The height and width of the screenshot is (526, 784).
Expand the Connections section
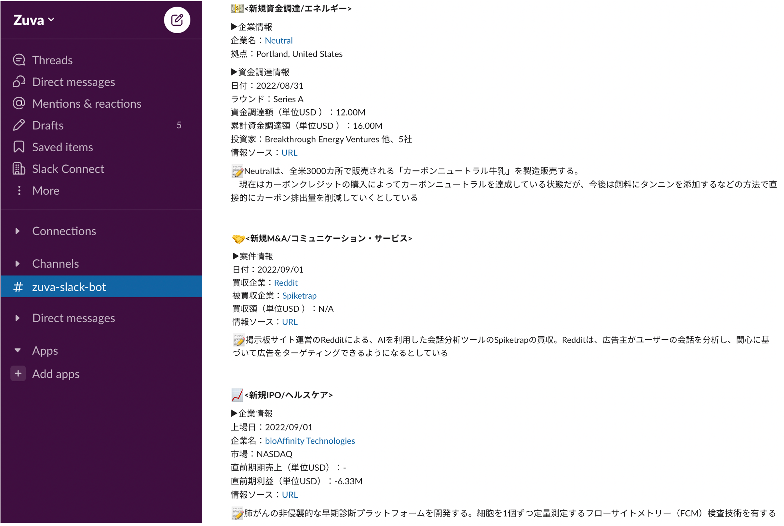click(x=18, y=231)
